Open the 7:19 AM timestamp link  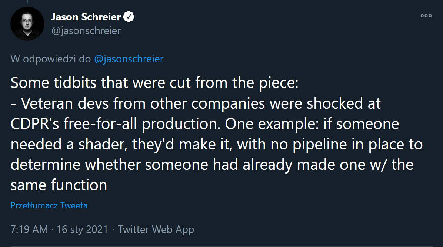(29, 230)
